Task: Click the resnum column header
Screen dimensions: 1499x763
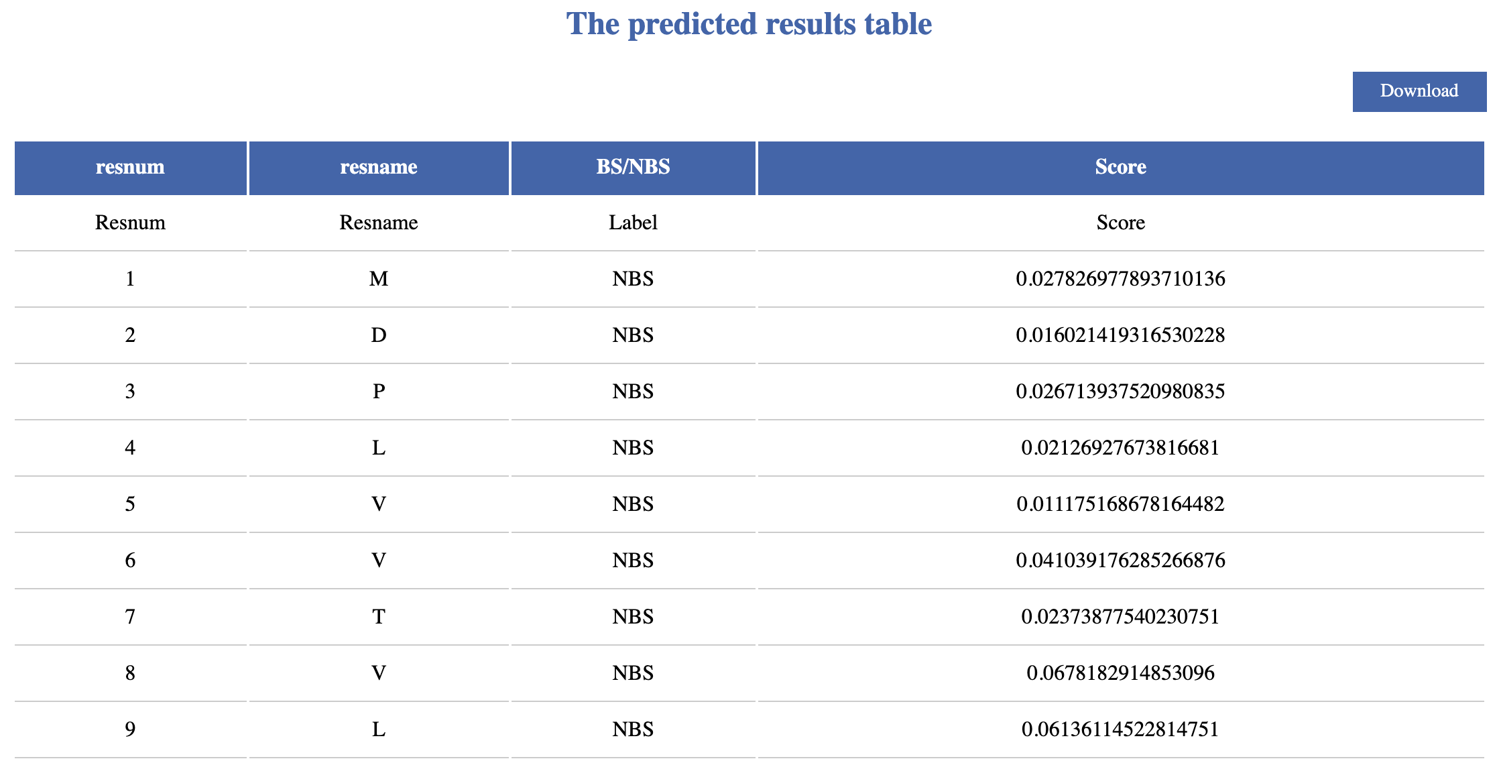Action: coord(130,167)
